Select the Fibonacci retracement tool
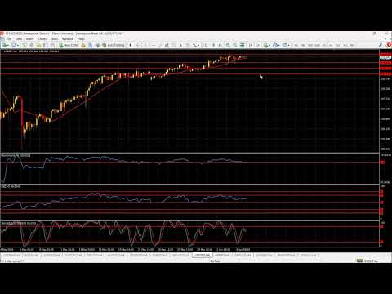Screen dimensions: 392x294 click(x=174, y=45)
